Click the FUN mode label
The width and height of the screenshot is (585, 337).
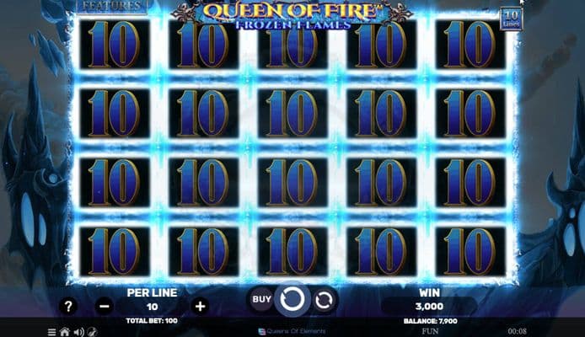430,331
